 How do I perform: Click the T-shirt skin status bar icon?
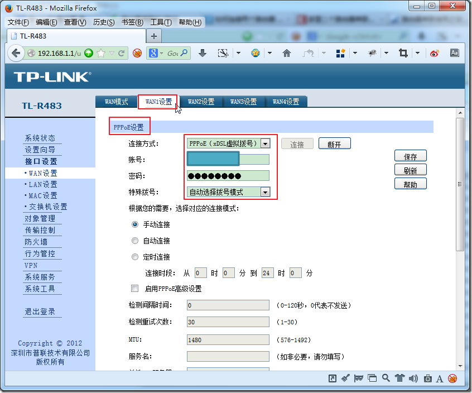tap(400, 378)
